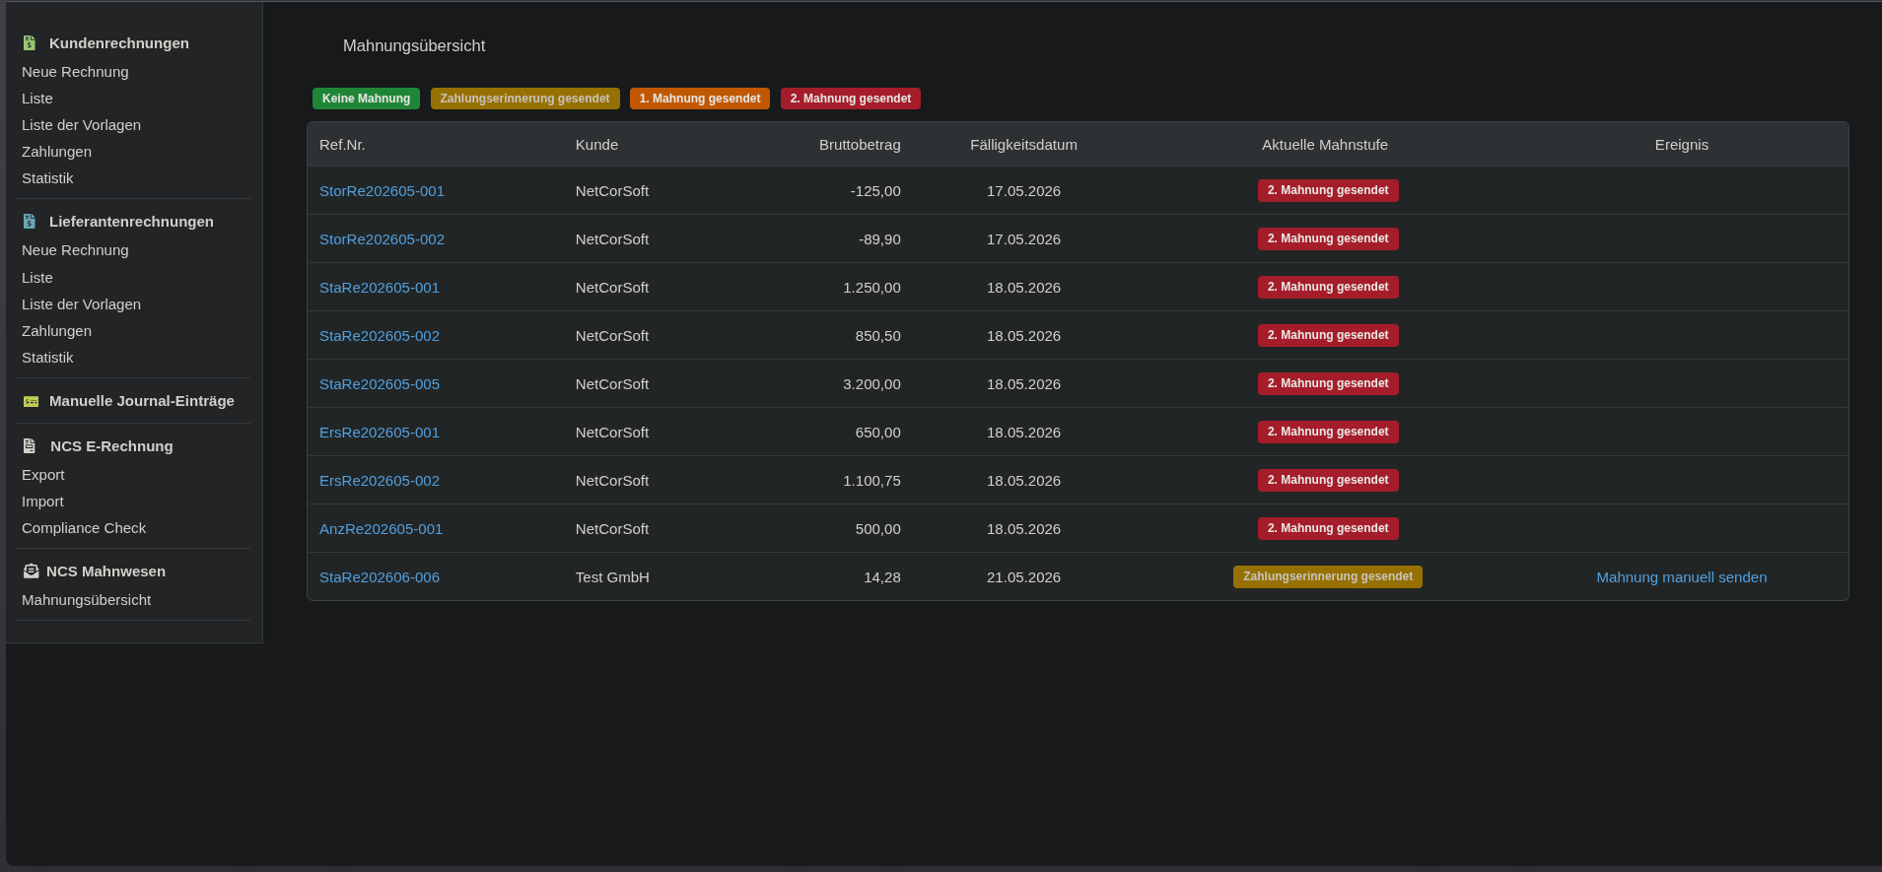Click the Bruttobetrag column header
1882x872 pixels.
[x=860, y=145]
